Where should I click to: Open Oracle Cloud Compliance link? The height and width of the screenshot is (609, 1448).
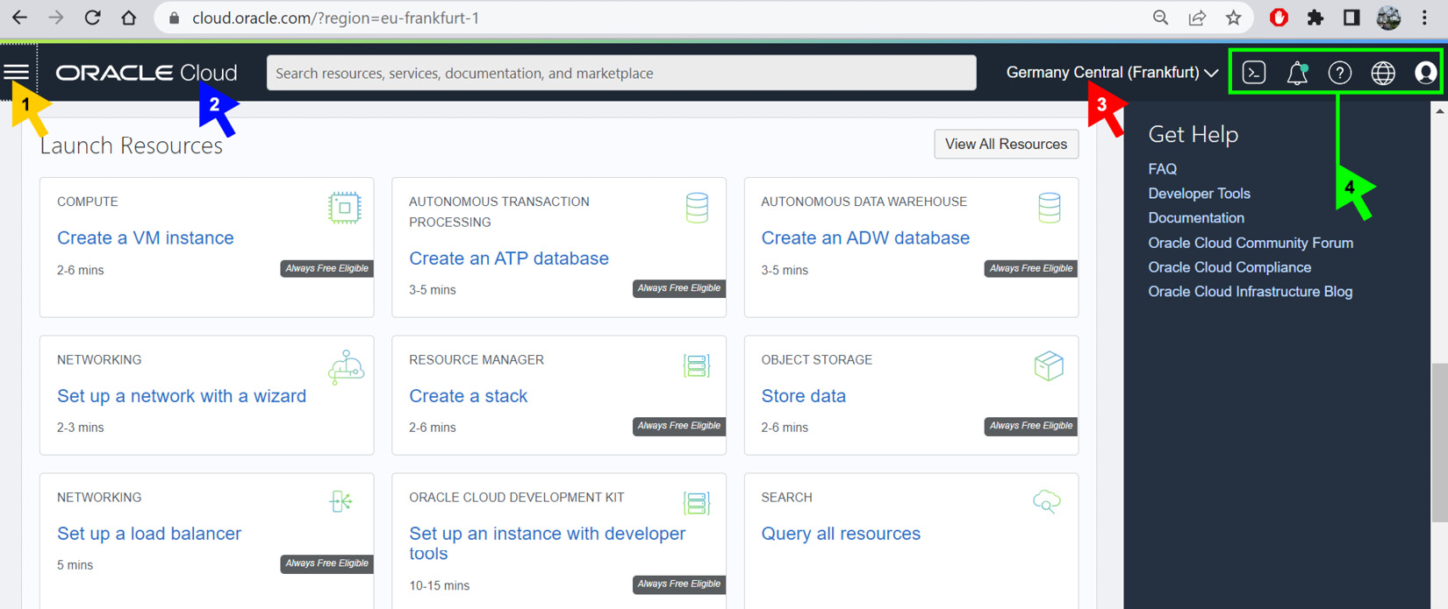[1229, 267]
